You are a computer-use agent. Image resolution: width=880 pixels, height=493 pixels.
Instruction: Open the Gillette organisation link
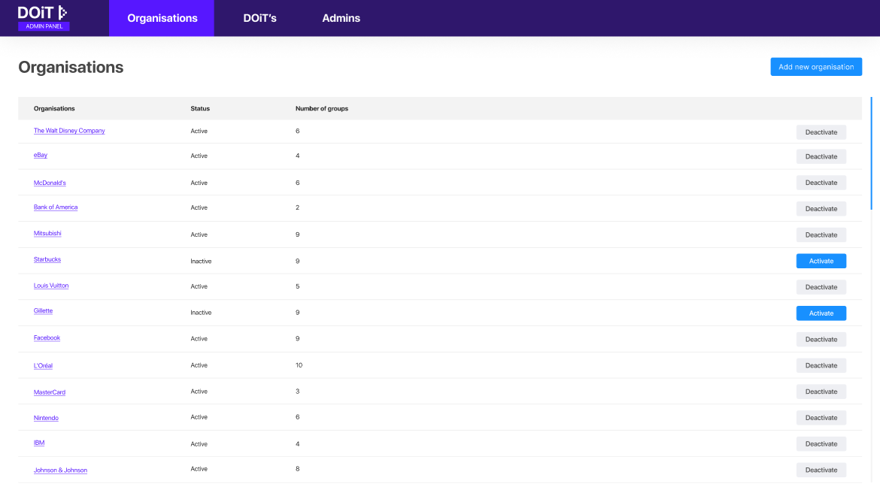coord(43,310)
